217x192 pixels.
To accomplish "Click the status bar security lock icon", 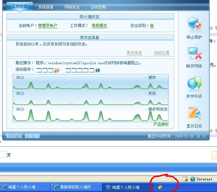I will 185,179.
